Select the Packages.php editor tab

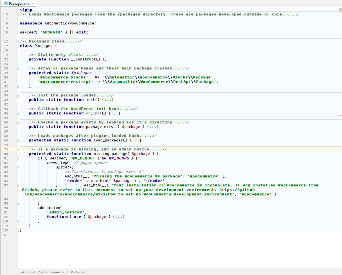[18, 4]
